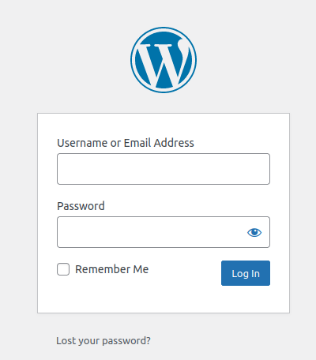Image resolution: width=316 pixels, height=360 pixels.
Task: Check the box beside Remember Me
Action: click(63, 269)
